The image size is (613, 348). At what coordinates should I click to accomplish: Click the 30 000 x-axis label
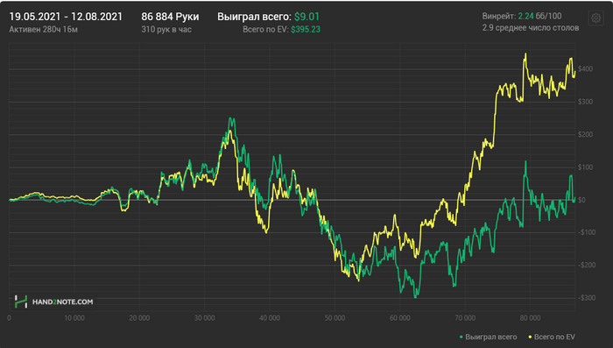click(204, 318)
